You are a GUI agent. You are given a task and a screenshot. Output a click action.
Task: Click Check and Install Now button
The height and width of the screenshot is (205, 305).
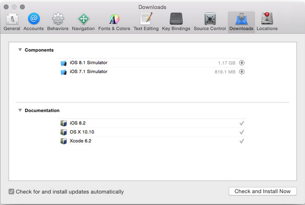click(263, 191)
